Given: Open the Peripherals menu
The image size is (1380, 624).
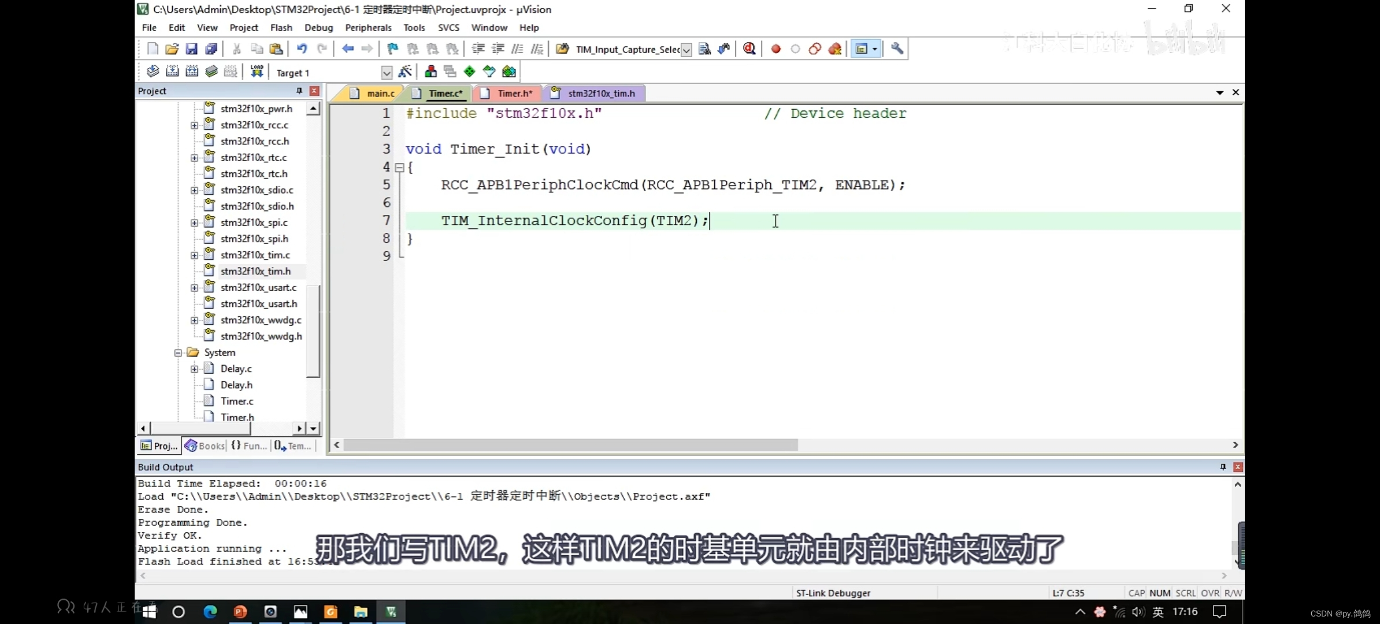Looking at the screenshot, I should [x=368, y=28].
